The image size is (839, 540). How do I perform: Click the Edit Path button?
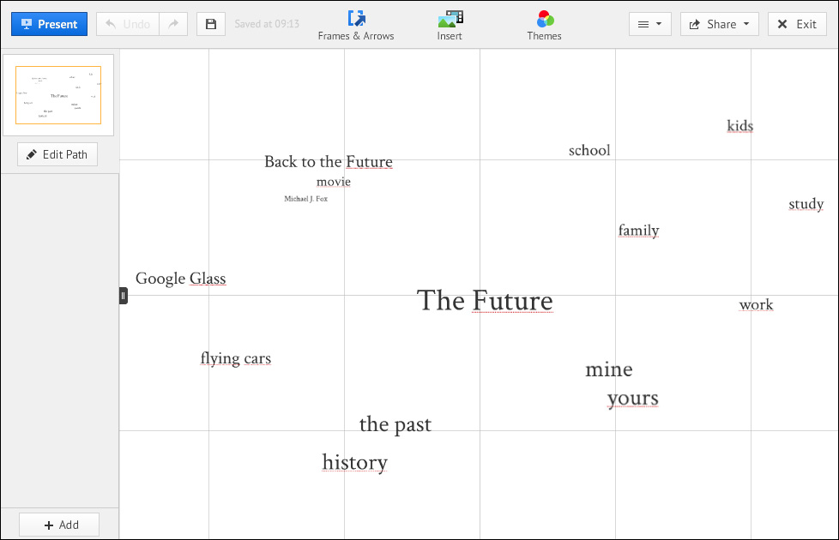tap(57, 154)
